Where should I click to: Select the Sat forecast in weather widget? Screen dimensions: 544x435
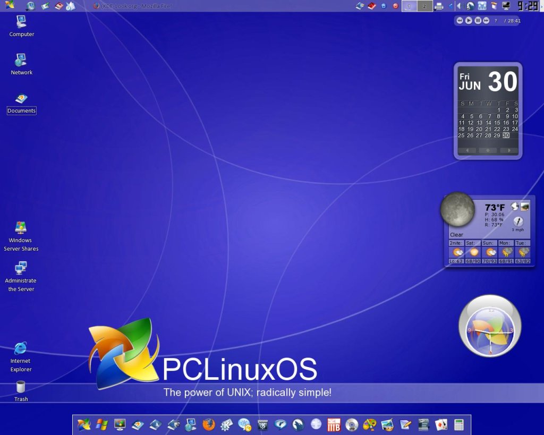tap(473, 252)
